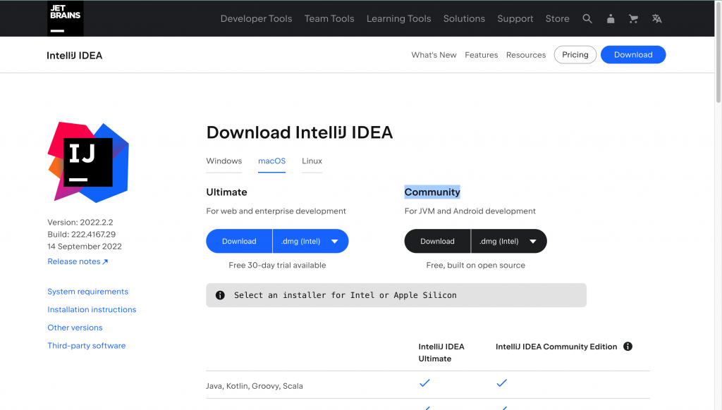Click the Java, Kotlin, Groovy, Scala row

click(428, 385)
